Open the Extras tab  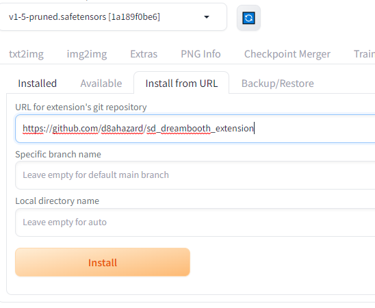pyautogui.click(x=144, y=54)
